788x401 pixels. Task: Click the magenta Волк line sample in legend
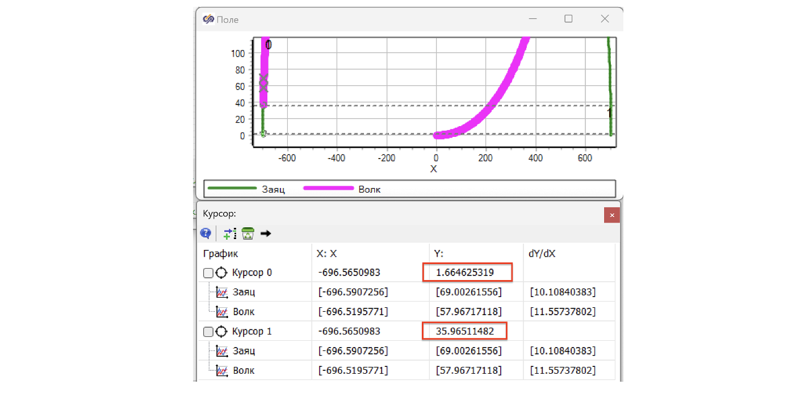coord(328,188)
